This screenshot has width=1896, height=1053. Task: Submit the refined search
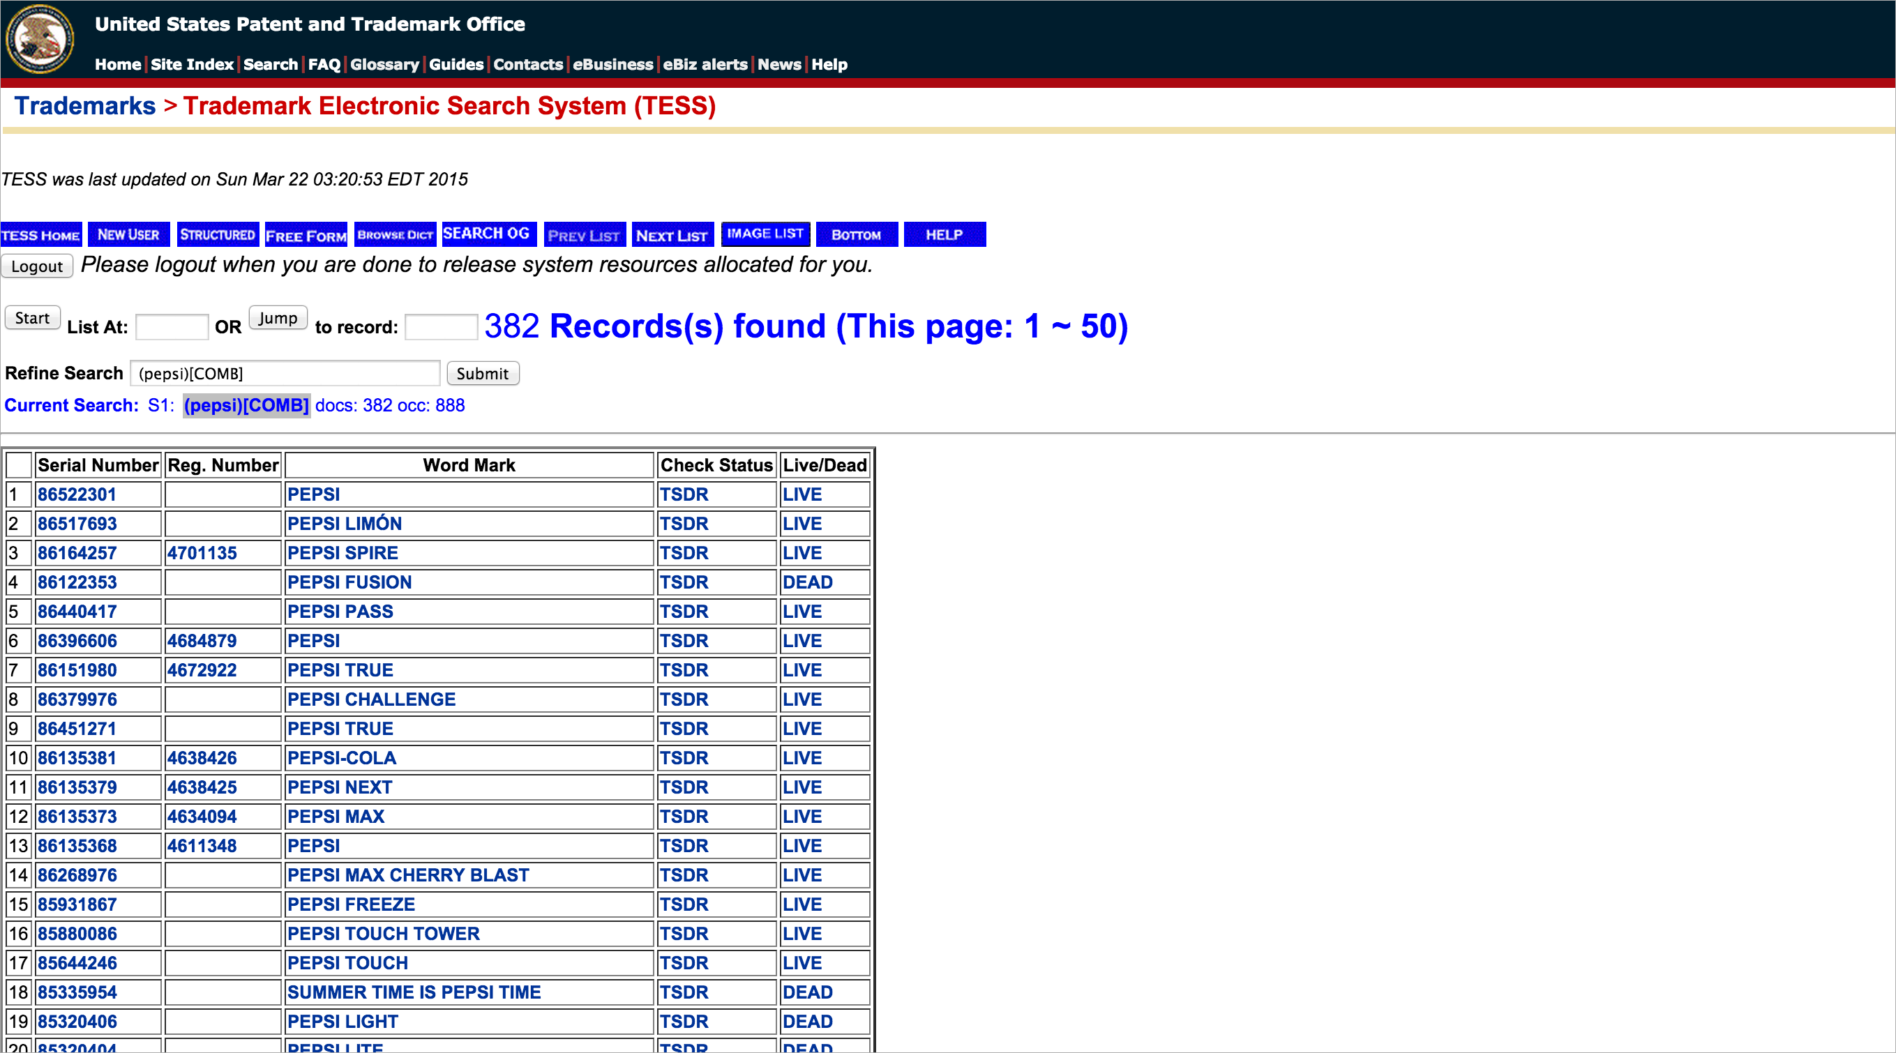pyautogui.click(x=483, y=373)
